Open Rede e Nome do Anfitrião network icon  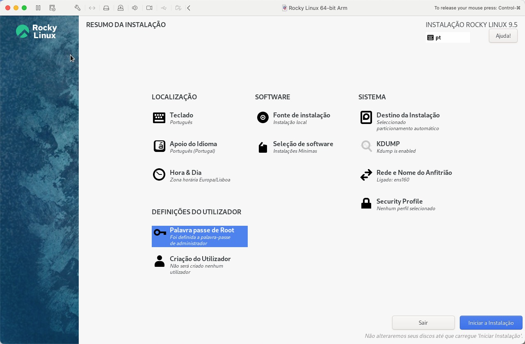pos(366,175)
